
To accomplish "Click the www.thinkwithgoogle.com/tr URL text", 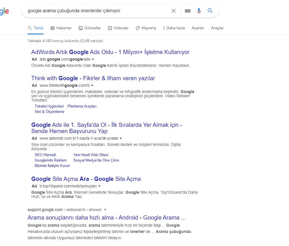I will (65, 85).
